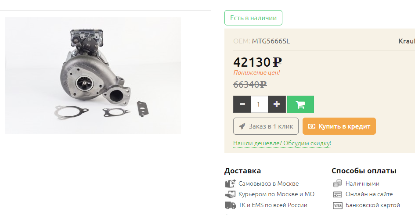Click the money icon on Купить в кредит

point(311,126)
